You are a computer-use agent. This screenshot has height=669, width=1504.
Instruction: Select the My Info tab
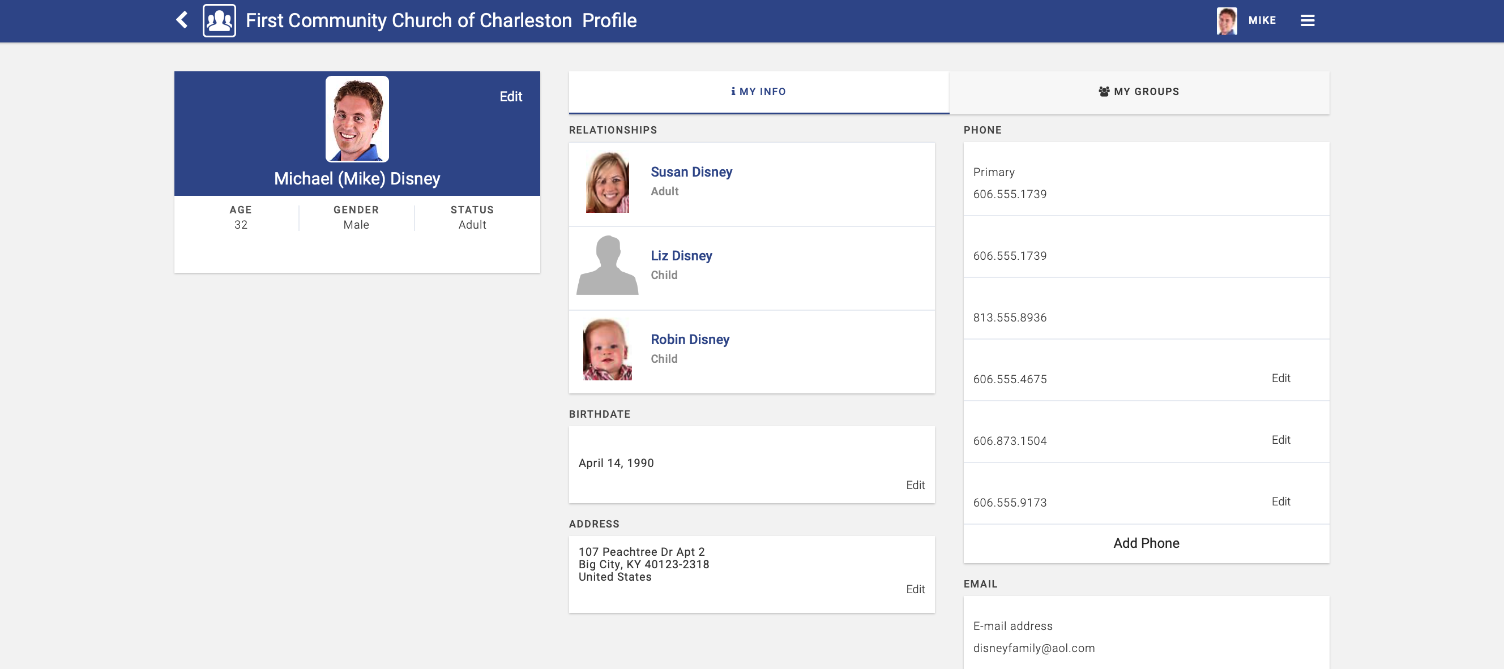tap(758, 92)
